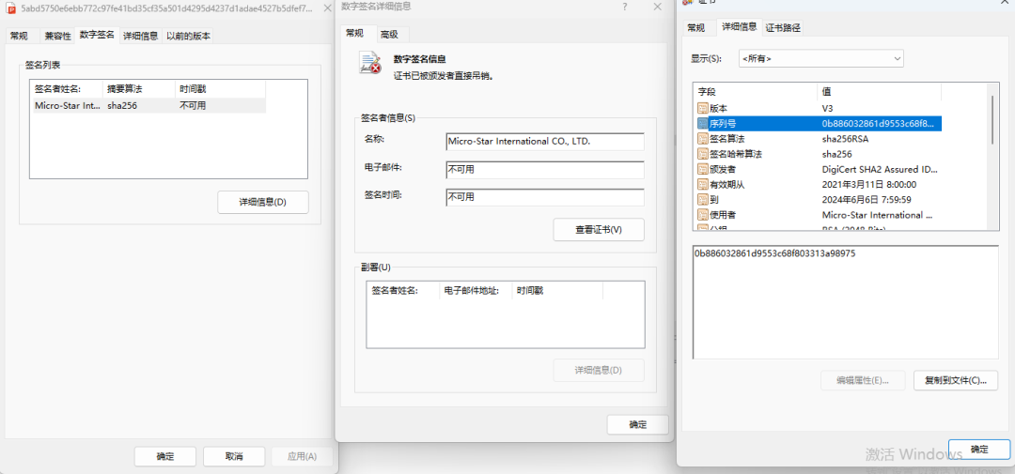Click the 名称 field with Micro-Star International
Viewport: 1015px width, 474px height.
[545, 142]
